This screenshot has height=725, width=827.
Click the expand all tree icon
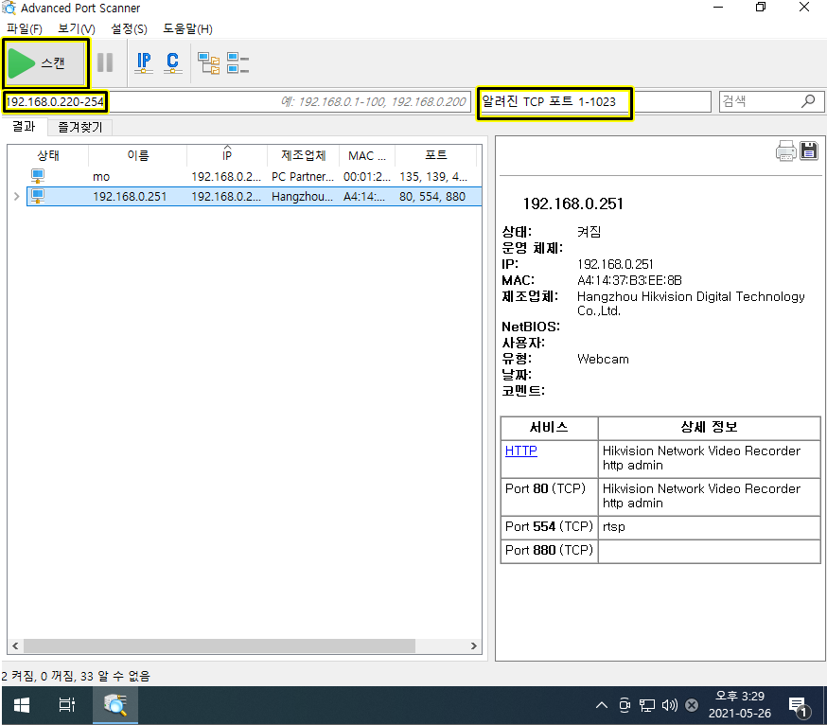(208, 62)
